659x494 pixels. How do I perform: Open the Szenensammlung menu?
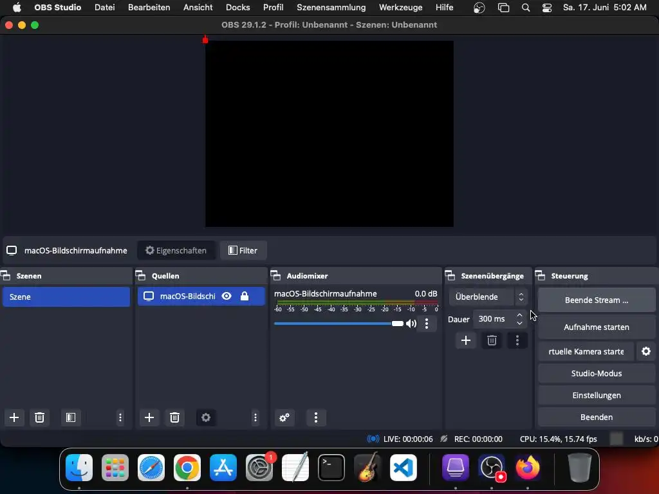(x=331, y=7)
